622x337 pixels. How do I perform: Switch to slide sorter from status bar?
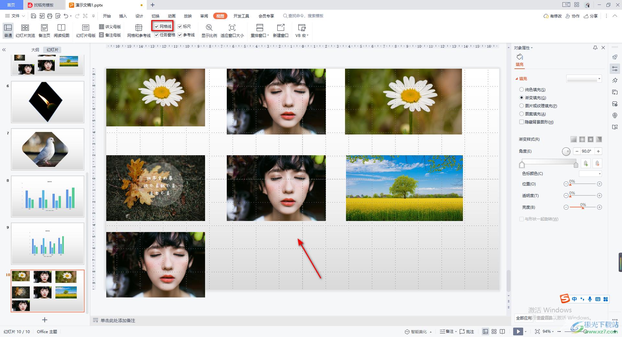point(494,331)
